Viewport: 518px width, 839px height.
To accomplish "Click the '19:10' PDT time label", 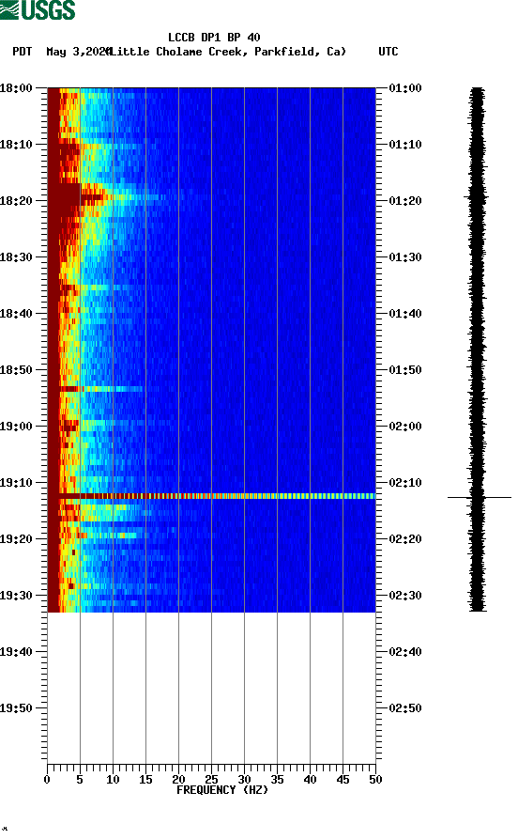I will tap(17, 483).
